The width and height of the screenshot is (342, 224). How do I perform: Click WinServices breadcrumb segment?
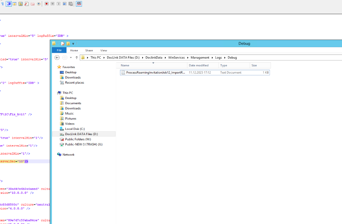coord(176,57)
